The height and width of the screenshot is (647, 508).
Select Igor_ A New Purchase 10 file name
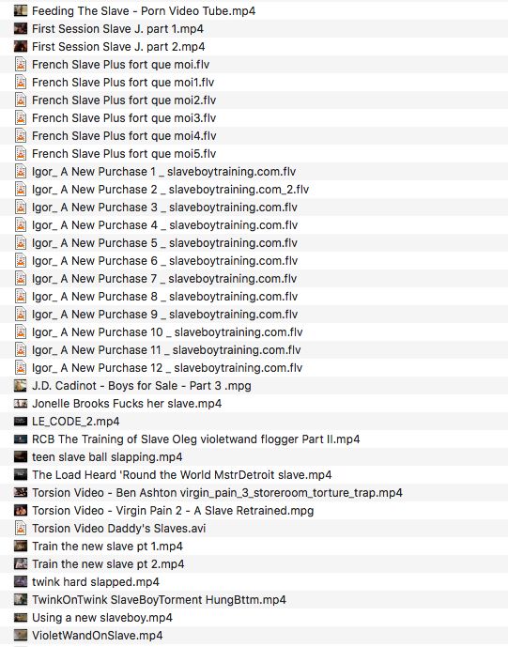pos(167,332)
